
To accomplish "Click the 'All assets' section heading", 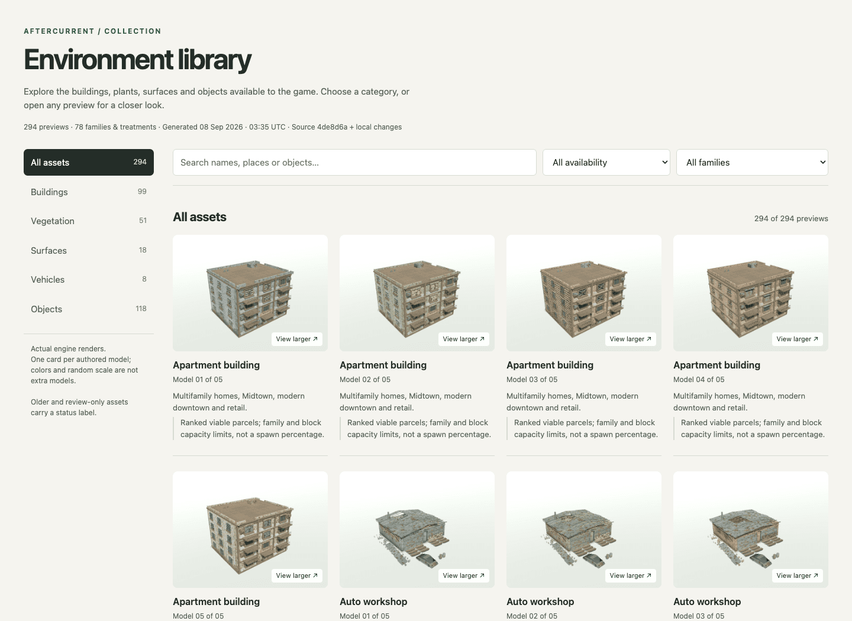I will [x=199, y=217].
